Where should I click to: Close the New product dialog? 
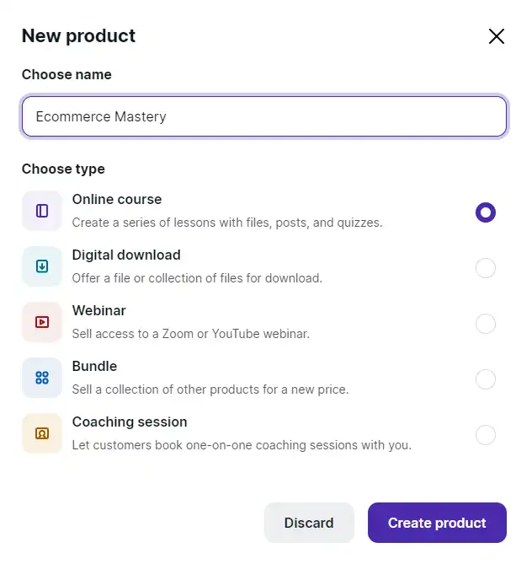497,36
